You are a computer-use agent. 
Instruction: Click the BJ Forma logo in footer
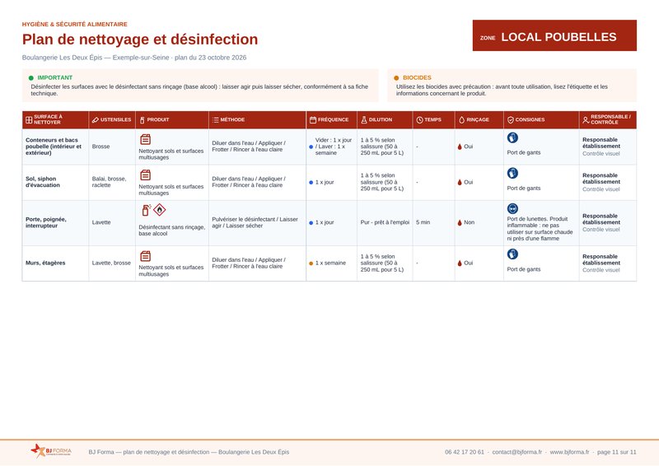[x=51, y=451]
